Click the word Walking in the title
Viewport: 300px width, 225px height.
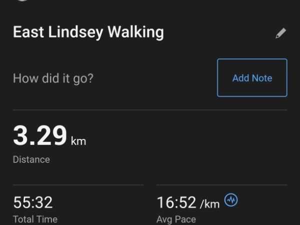pos(135,32)
